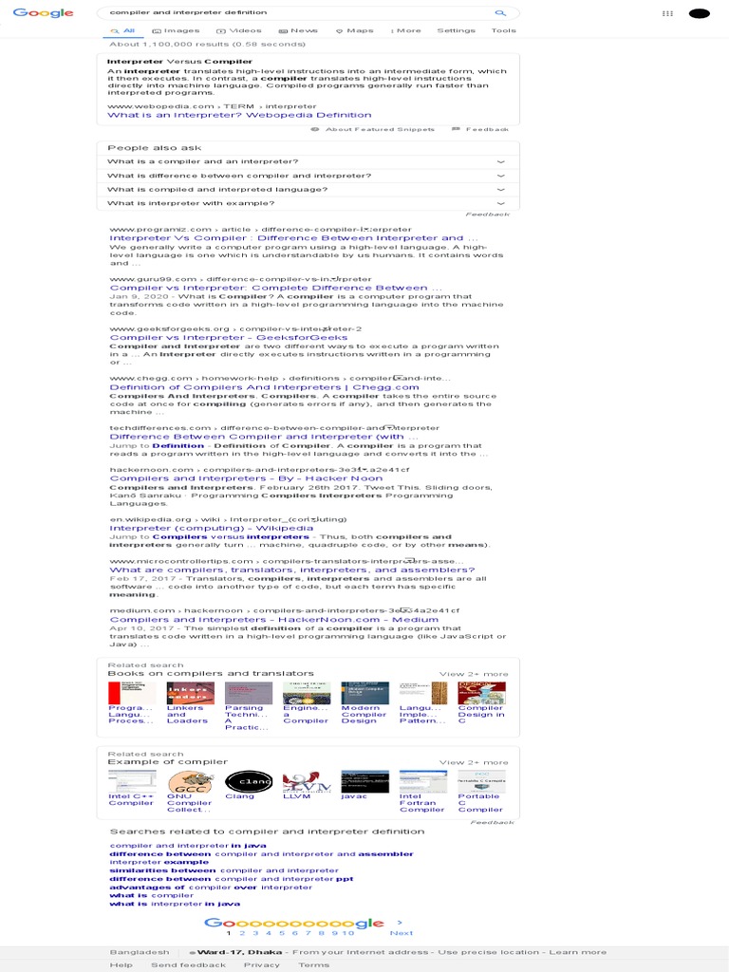View more books on compilers and translators
The image size is (729, 972).
474,674
